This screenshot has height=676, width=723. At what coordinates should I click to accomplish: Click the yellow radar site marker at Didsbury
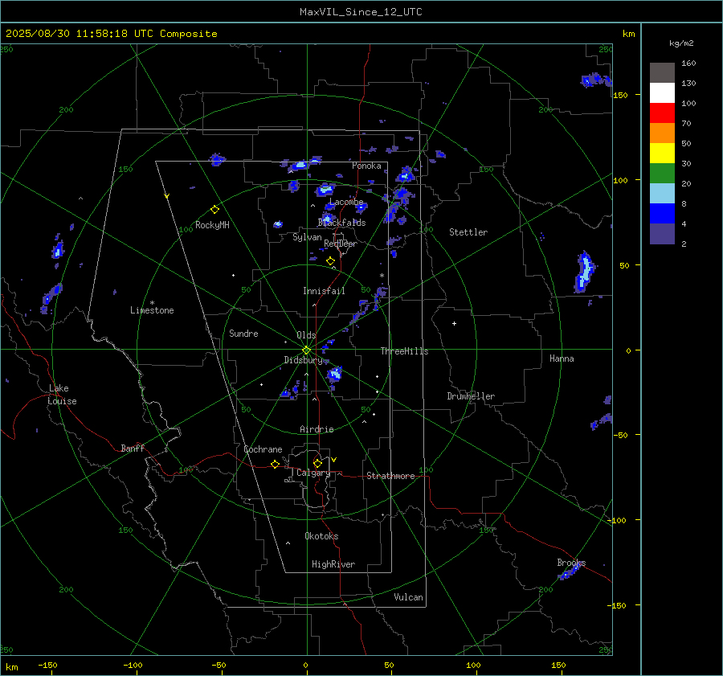click(307, 350)
